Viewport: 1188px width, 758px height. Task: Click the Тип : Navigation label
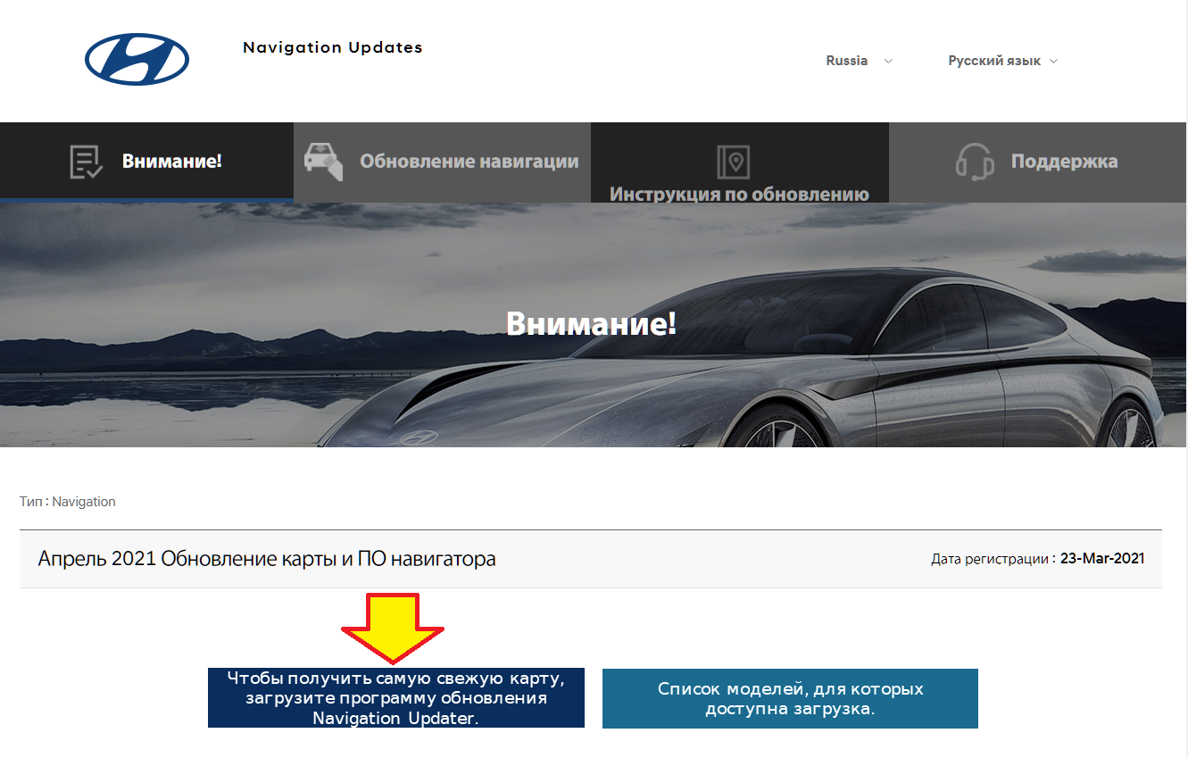click(x=68, y=502)
